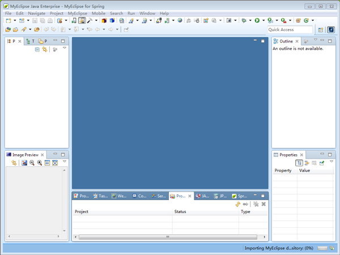Click the Property column header in Properties

point(283,170)
